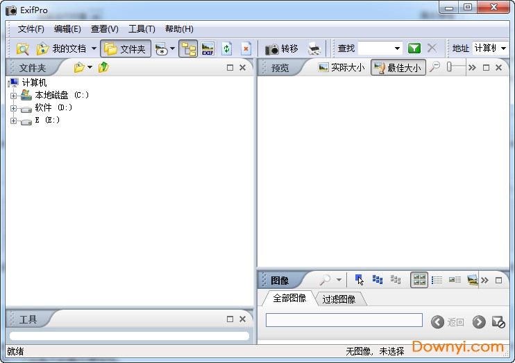Click the 转移 transfer button
This screenshot has height=363, width=515.
(282, 48)
